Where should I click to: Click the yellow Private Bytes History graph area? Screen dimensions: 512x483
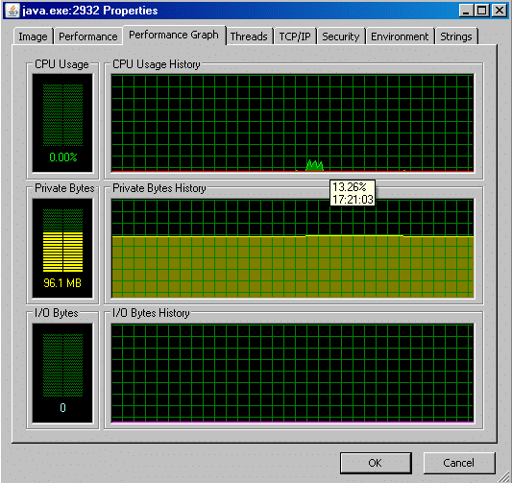[x=293, y=267]
